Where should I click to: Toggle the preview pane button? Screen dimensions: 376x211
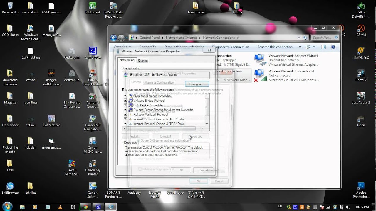323,47
